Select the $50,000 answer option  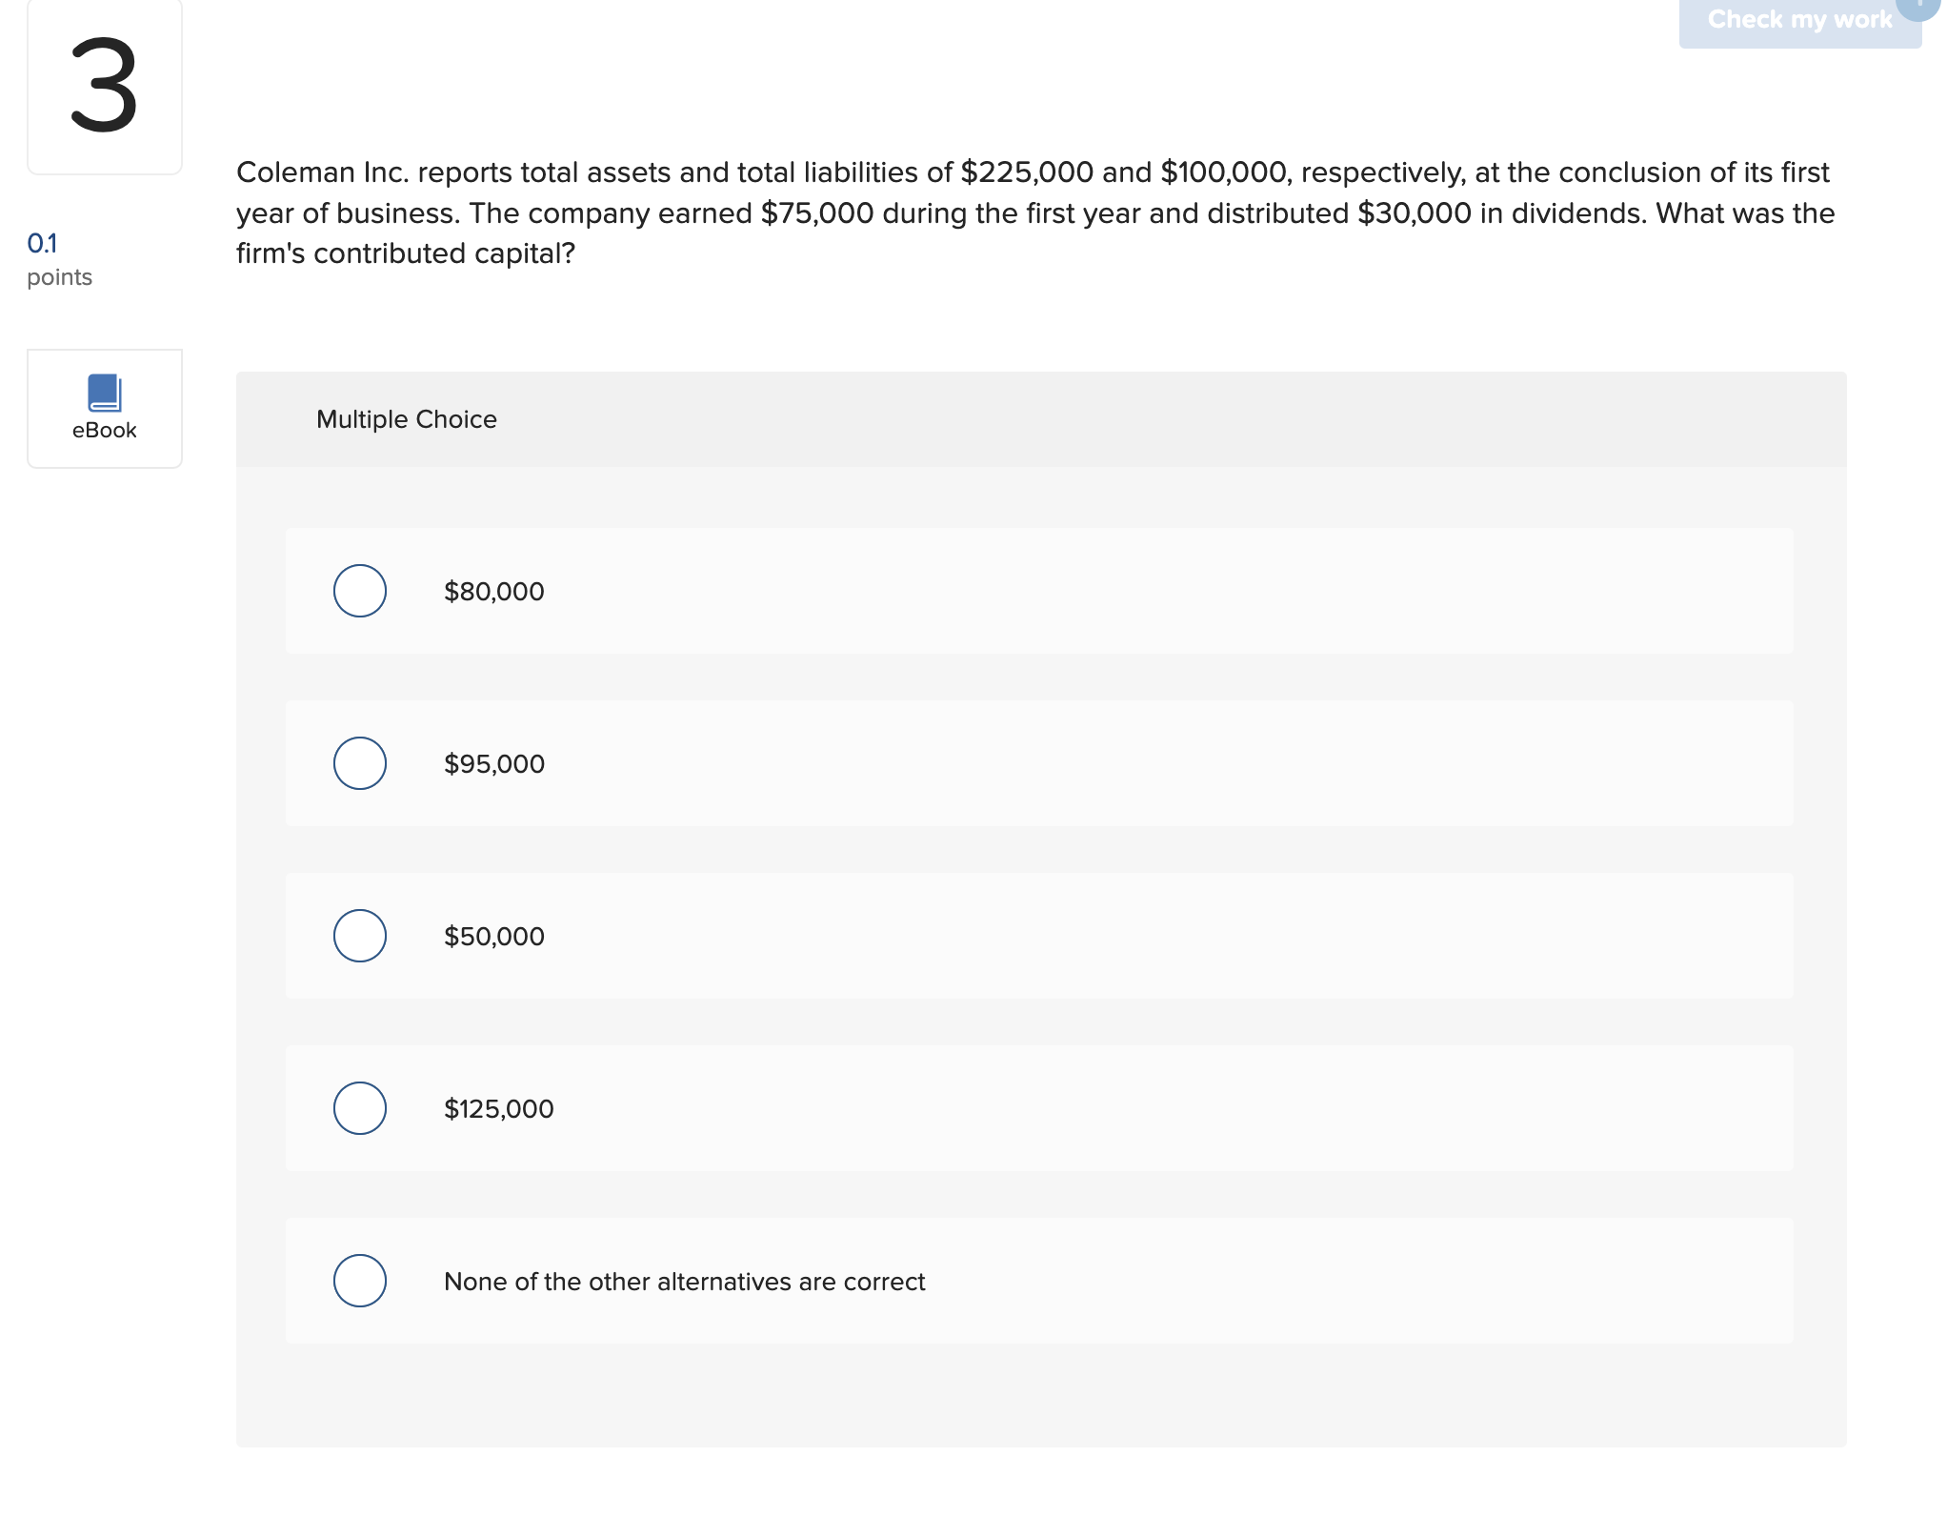coord(359,935)
